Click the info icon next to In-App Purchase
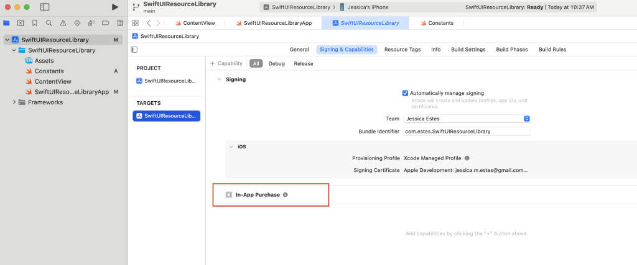Image resolution: width=637 pixels, height=265 pixels. (x=285, y=194)
